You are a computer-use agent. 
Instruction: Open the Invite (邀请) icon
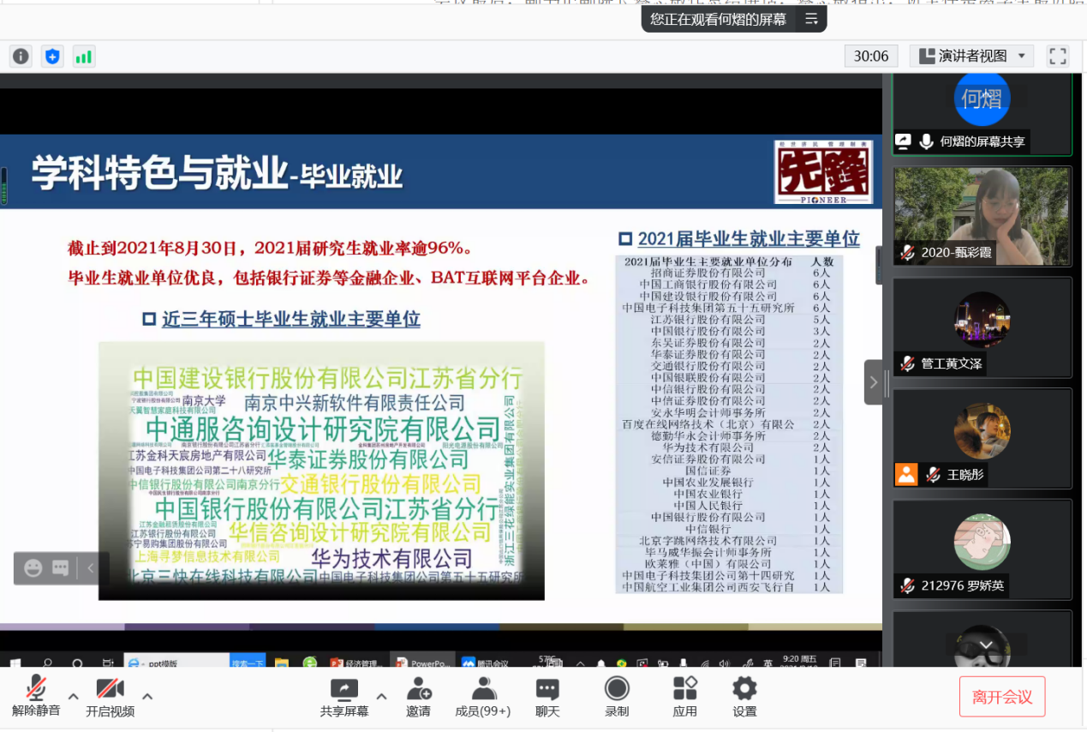[418, 696]
